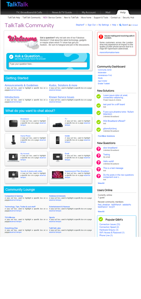141x299 pixels.
Task: Click the search magnifier icon
Action: pos(120,25)
